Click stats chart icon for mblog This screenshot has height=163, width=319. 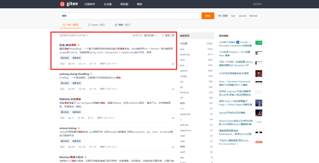(173, 147)
